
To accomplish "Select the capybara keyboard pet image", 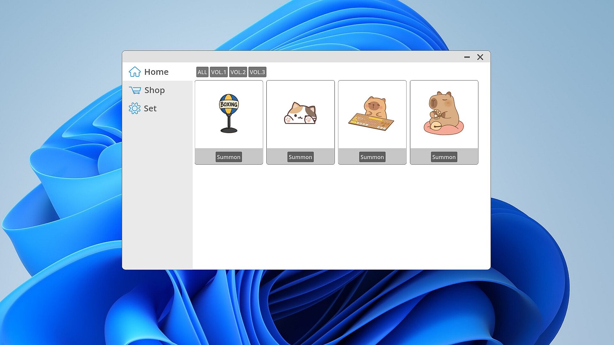I will (372, 113).
